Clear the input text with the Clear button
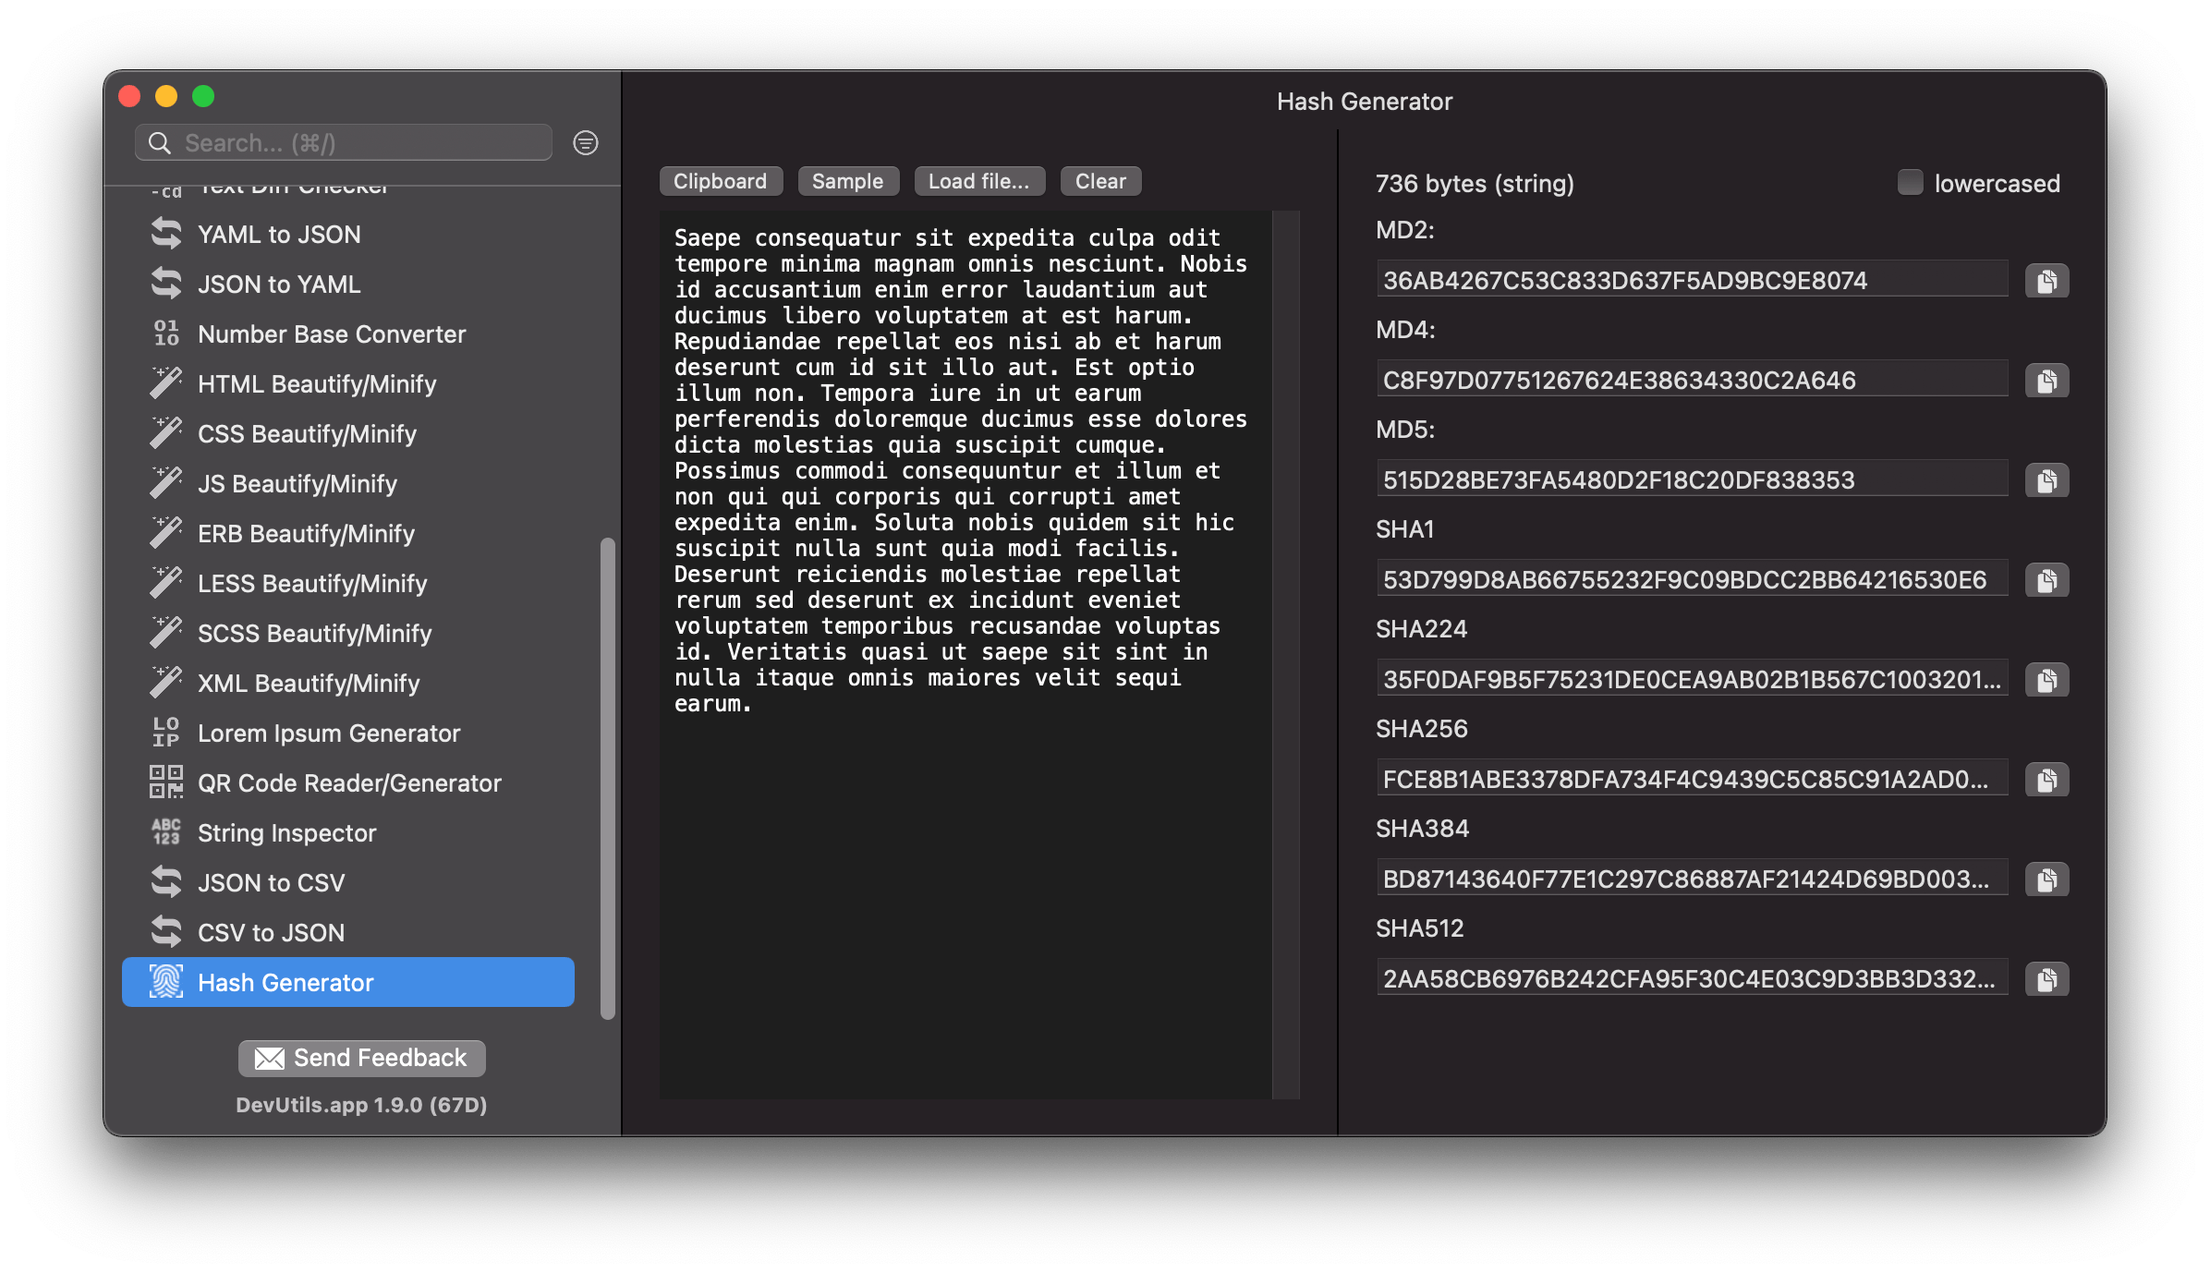 click(1100, 180)
